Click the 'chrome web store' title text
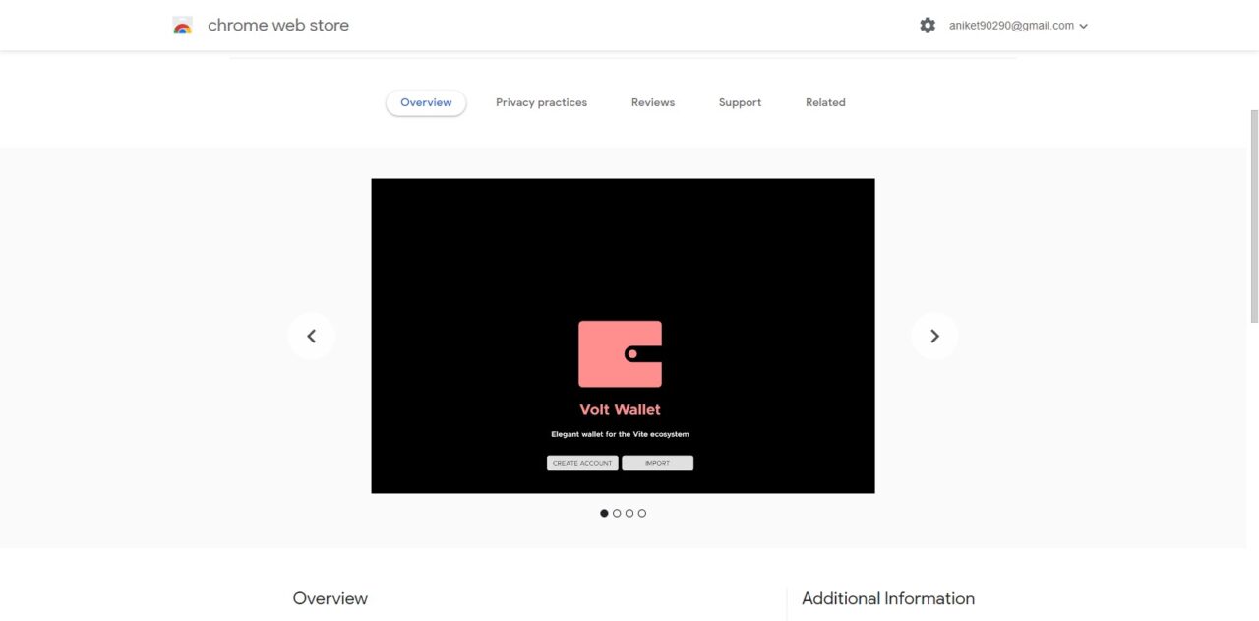 pyautogui.click(x=278, y=26)
